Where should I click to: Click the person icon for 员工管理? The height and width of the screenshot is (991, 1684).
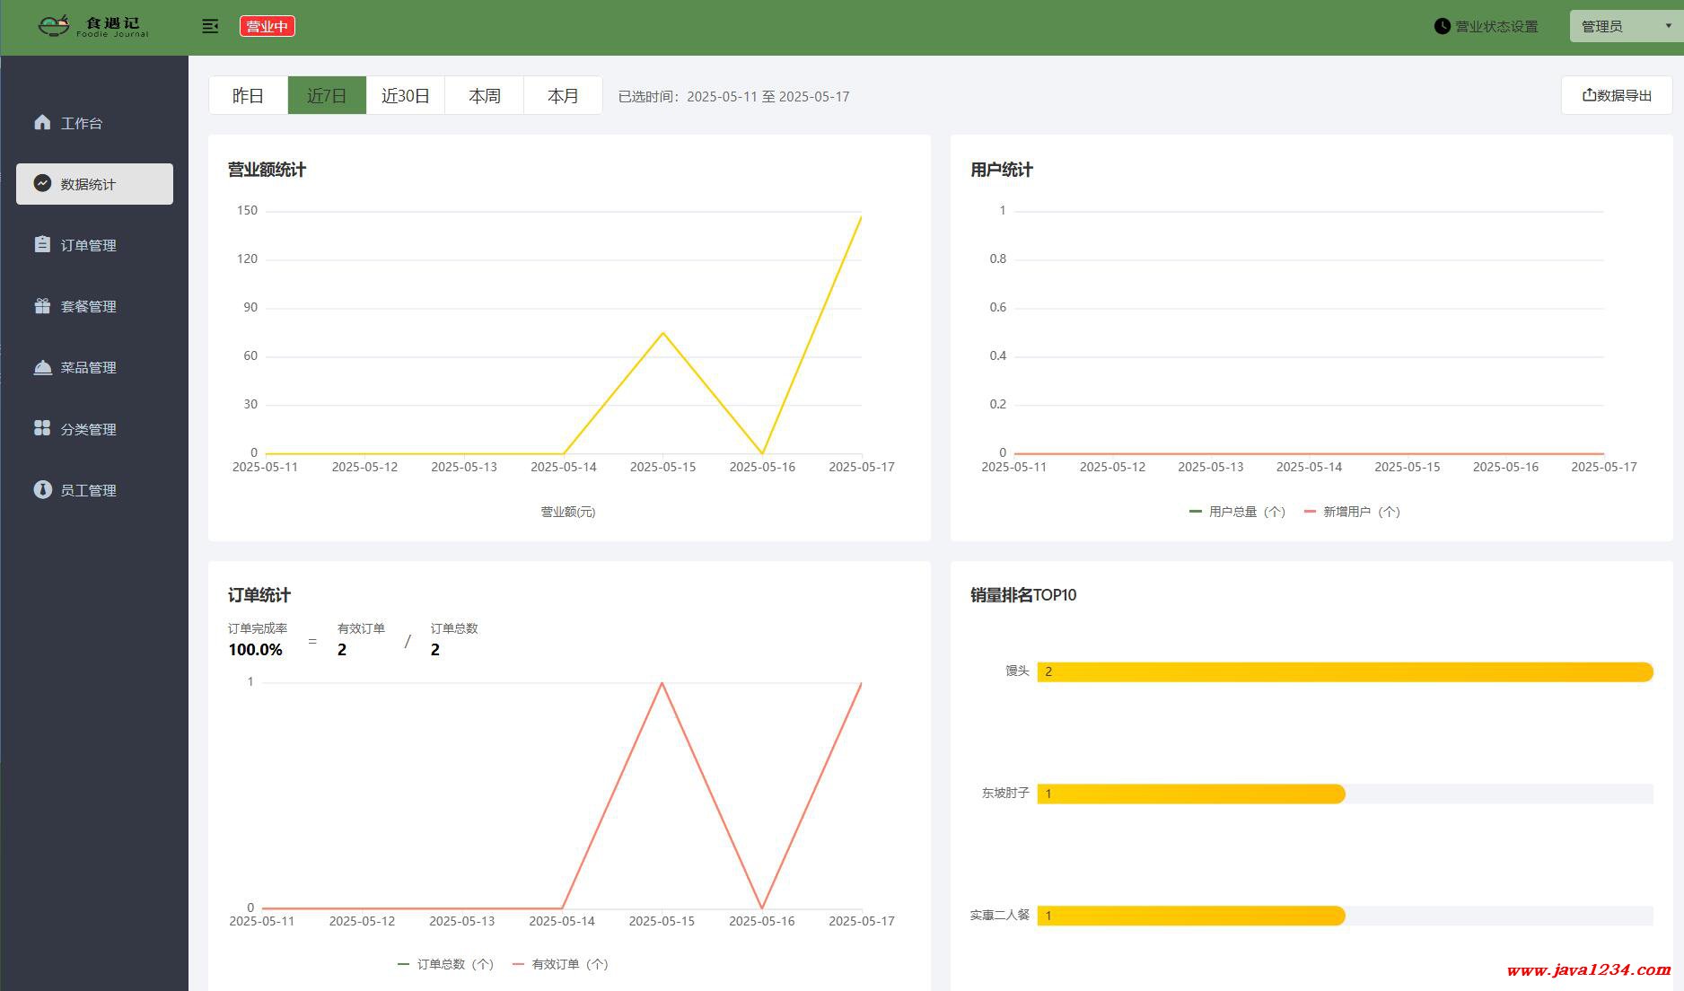42,489
